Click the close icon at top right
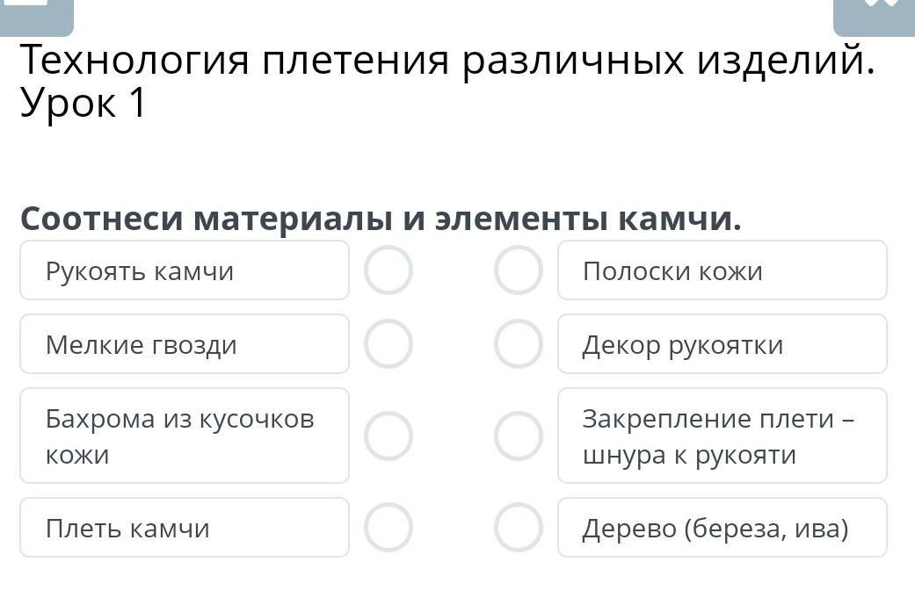Viewport: 915px width, 605px height. point(873,12)
